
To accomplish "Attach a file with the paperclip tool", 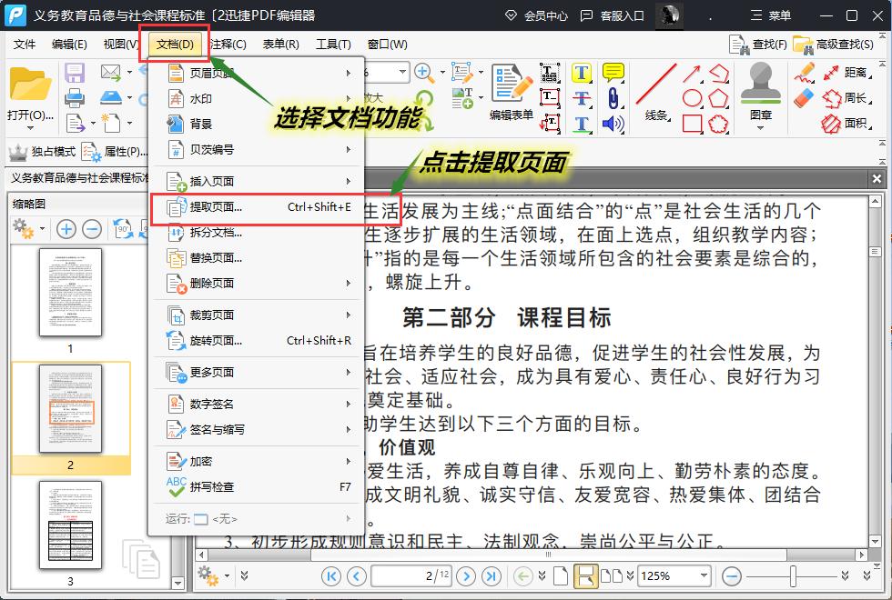I will click(613, 98).
